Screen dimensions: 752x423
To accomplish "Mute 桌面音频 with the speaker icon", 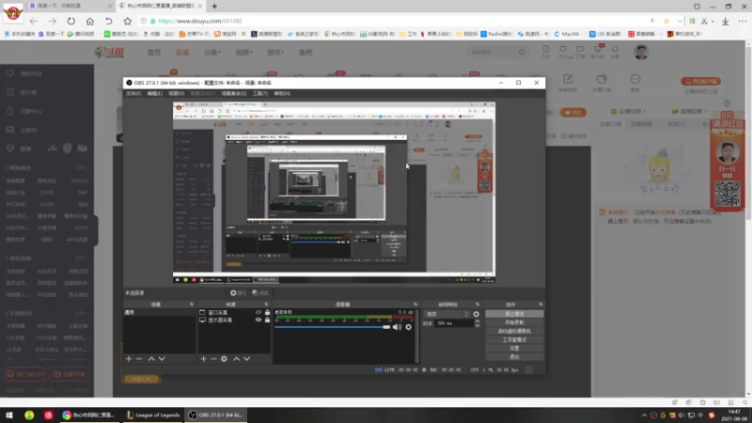I will click(x=397, y=327).
